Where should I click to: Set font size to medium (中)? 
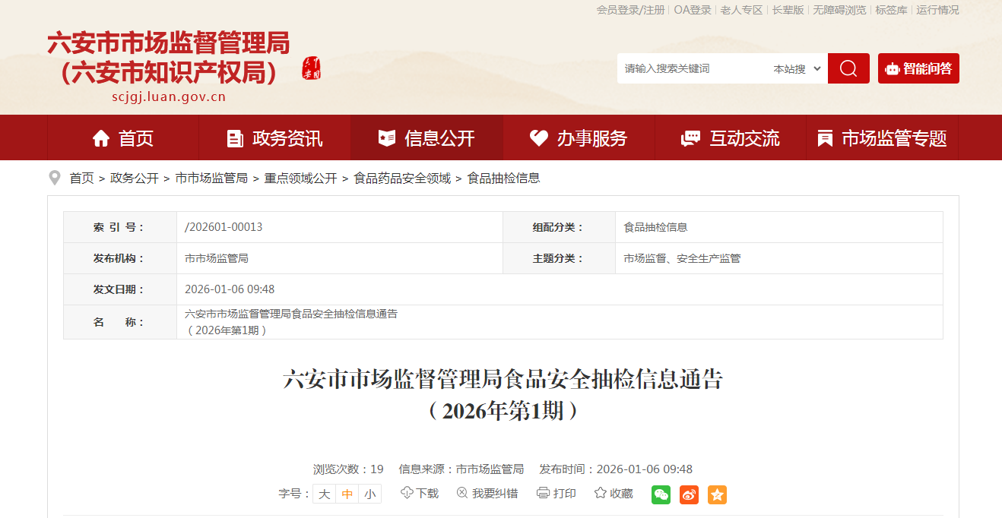point(347,494)
